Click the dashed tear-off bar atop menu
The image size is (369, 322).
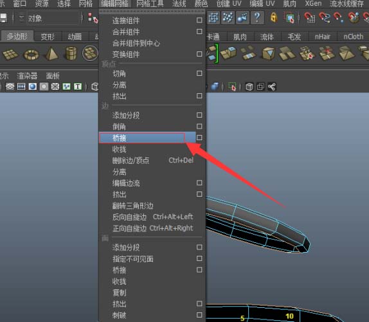152,12
